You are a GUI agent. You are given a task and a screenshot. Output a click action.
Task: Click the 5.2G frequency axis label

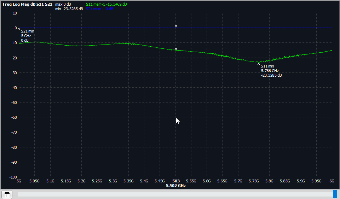[x=81, y=181]
